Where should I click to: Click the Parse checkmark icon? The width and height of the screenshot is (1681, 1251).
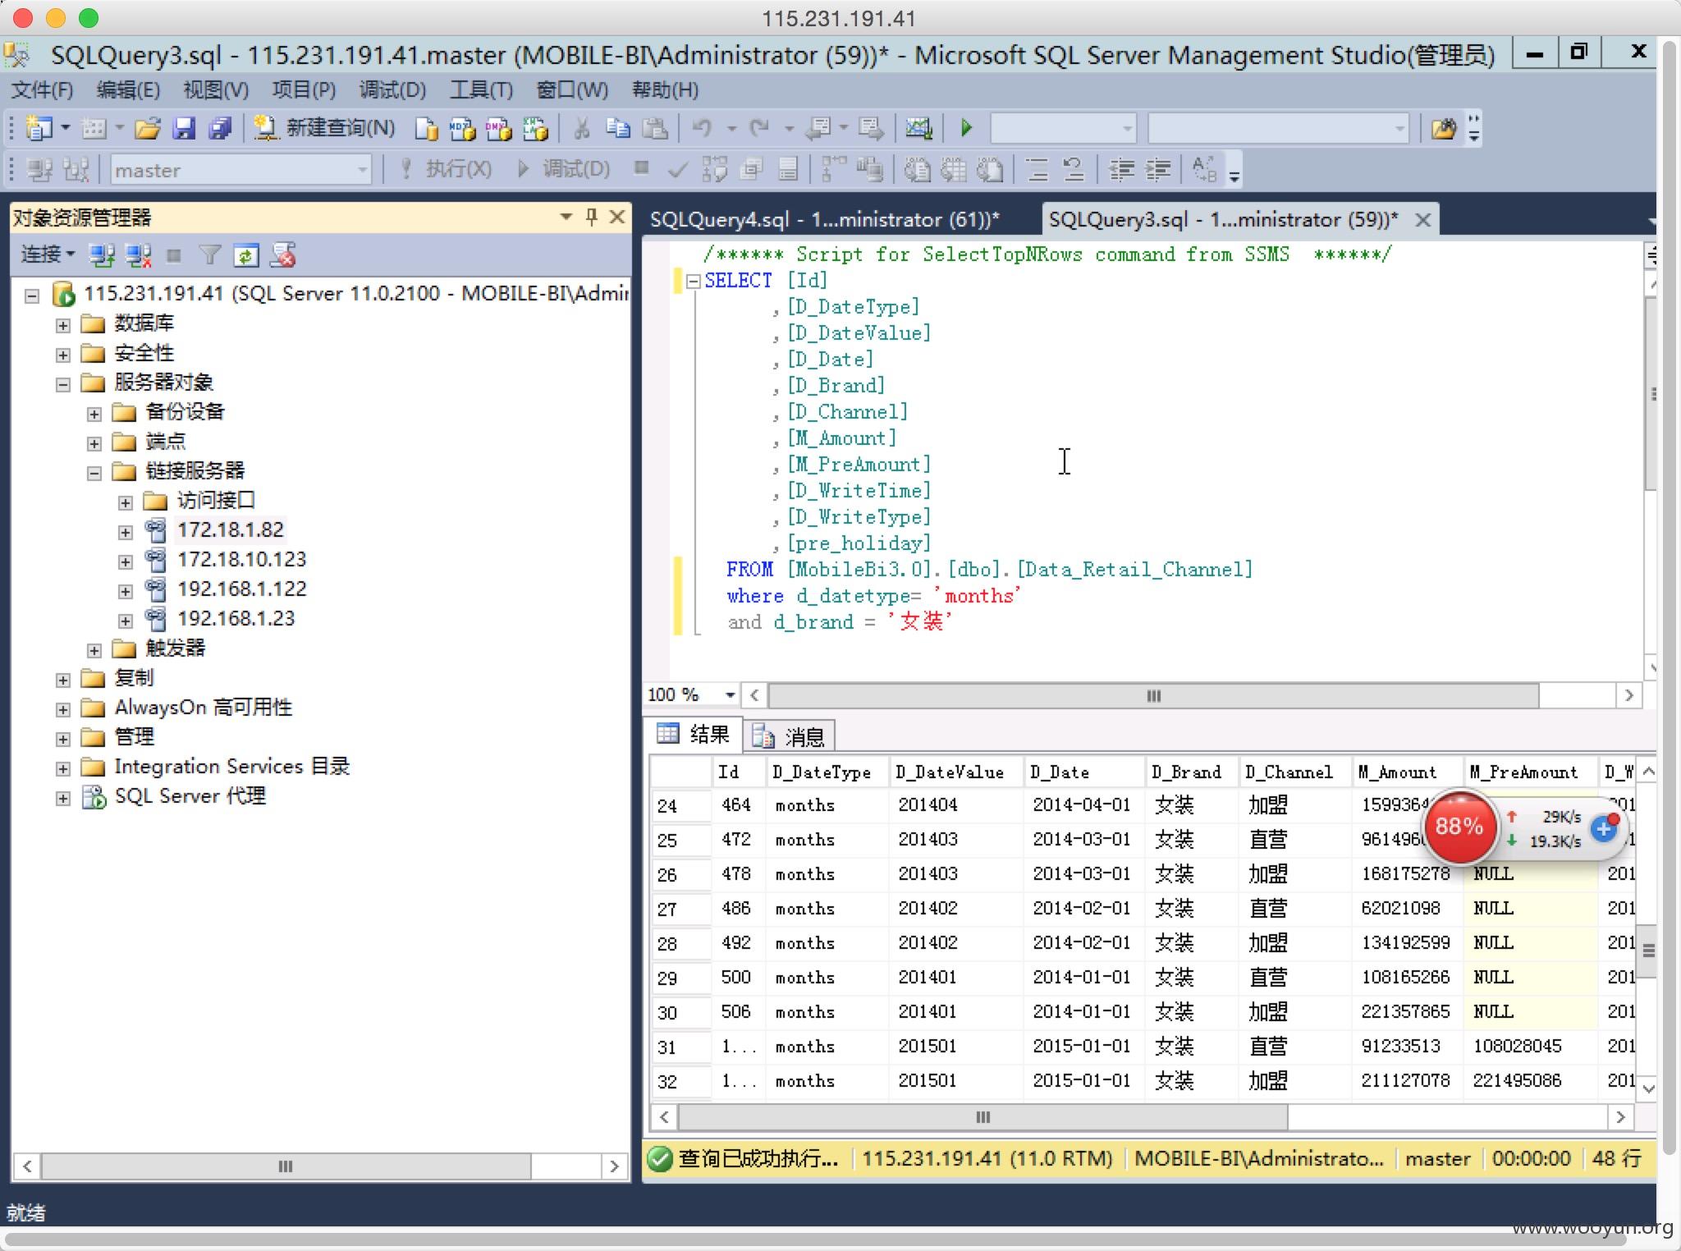(678, 170)
